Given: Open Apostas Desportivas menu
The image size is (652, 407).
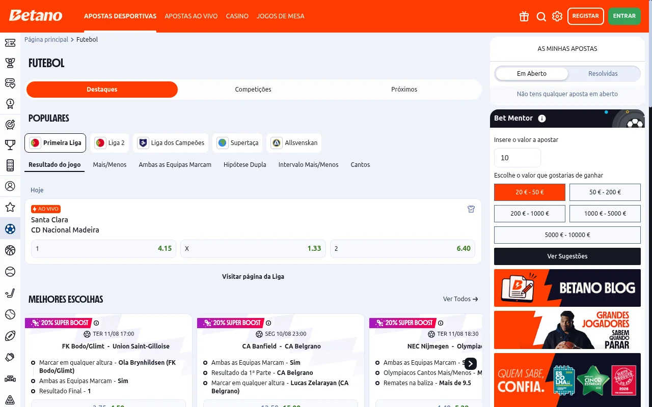Looking at the screenshot, I should coord(120,16).
